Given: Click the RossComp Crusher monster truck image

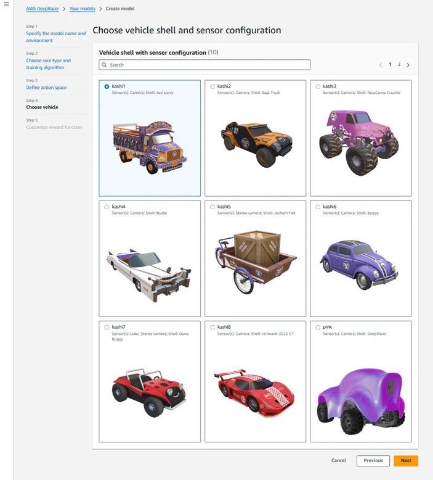Looking at the screenshot, I should [359, 143].
